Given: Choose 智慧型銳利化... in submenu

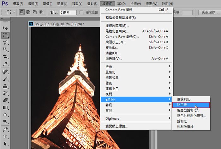Looking at the screenshot, I should (191, 110).
